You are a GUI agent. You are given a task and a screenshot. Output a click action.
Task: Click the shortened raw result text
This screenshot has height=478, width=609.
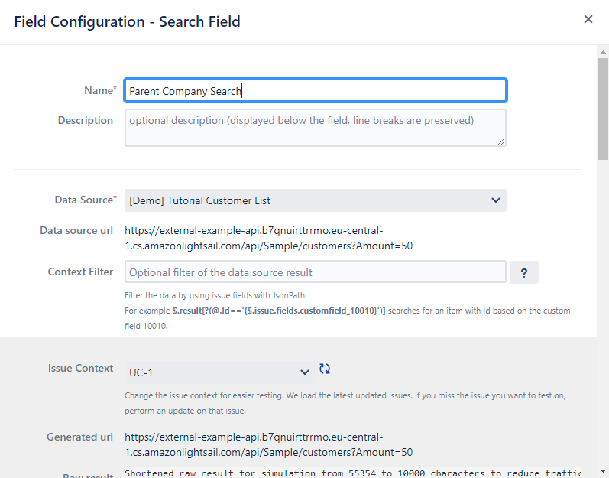[351, 473]
